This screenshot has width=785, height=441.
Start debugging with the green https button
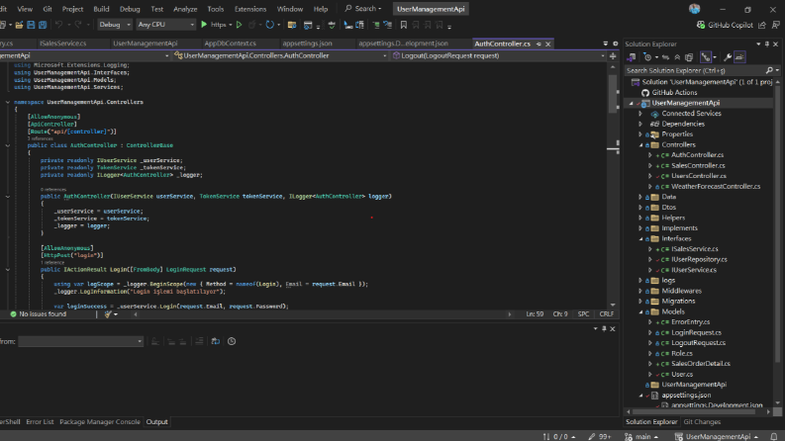tap(213, 25)
